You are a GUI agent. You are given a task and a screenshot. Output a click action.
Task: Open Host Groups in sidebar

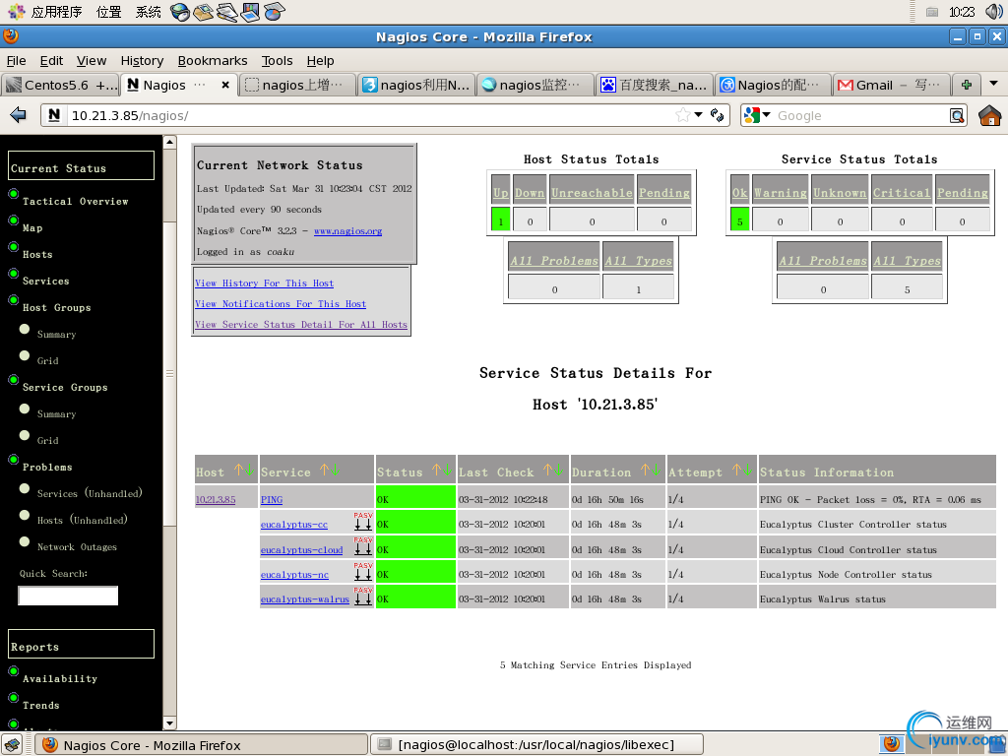tap(56, 308)
